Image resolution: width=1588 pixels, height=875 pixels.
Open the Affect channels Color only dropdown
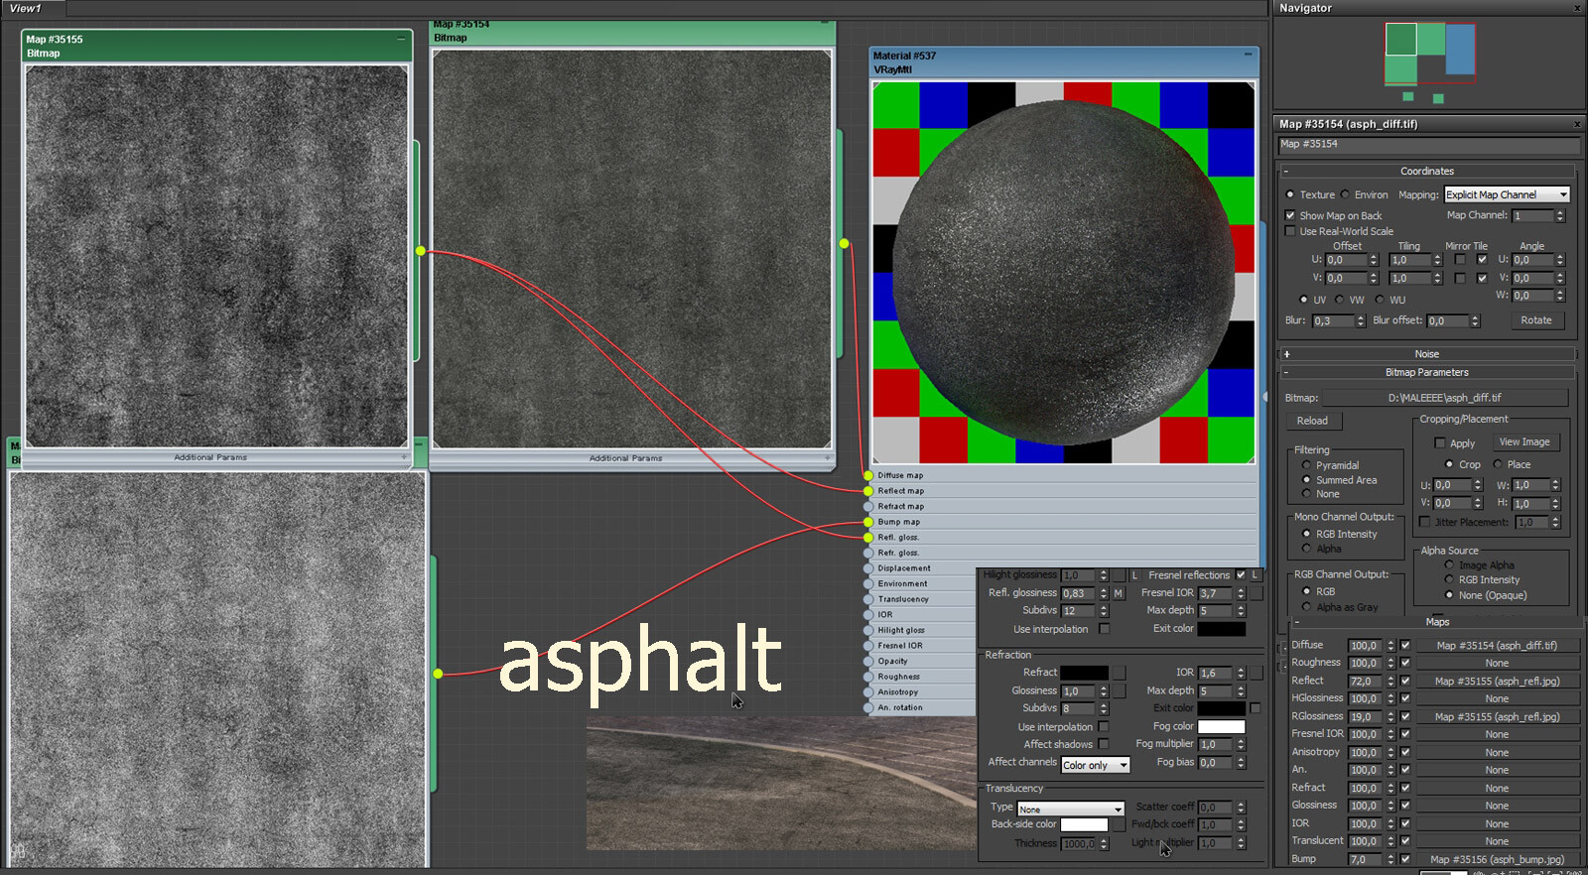point(1096,765)
